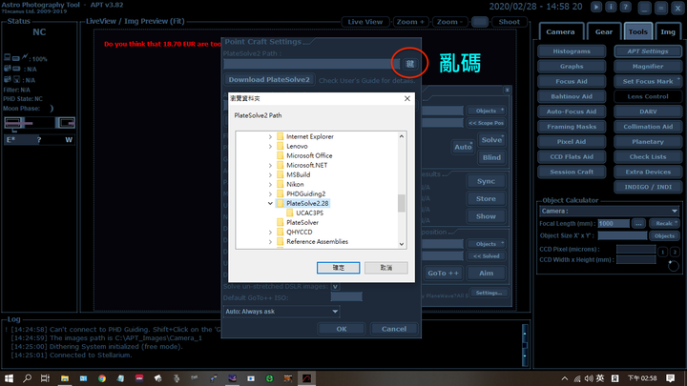This screenshot has height=386, width=687.
Task: Click the language indicator 英 in tray
Action: coord(600,378)
